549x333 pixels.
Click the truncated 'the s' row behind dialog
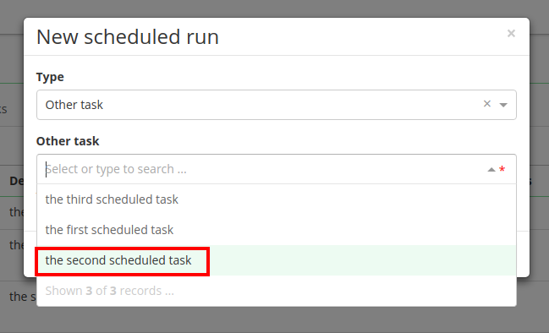click(x=22, y=297)
